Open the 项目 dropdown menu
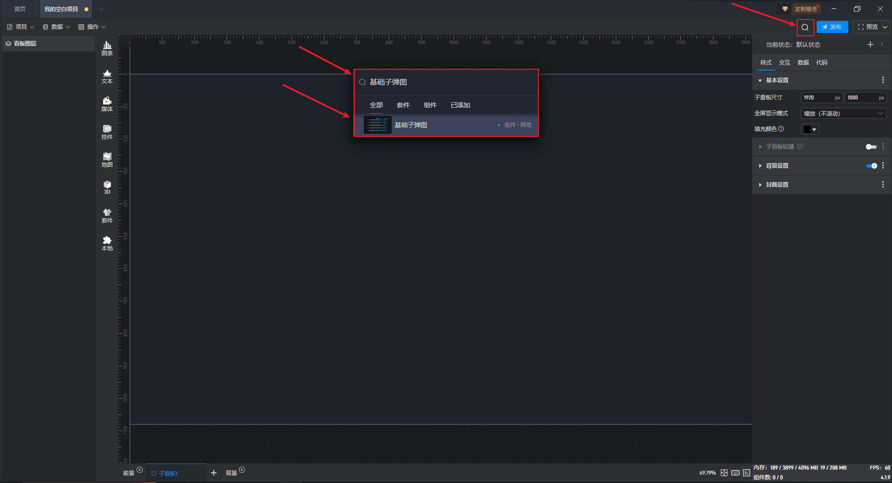Image resolution: width=892 pixels, height=483 pixels. pos(21,27)
